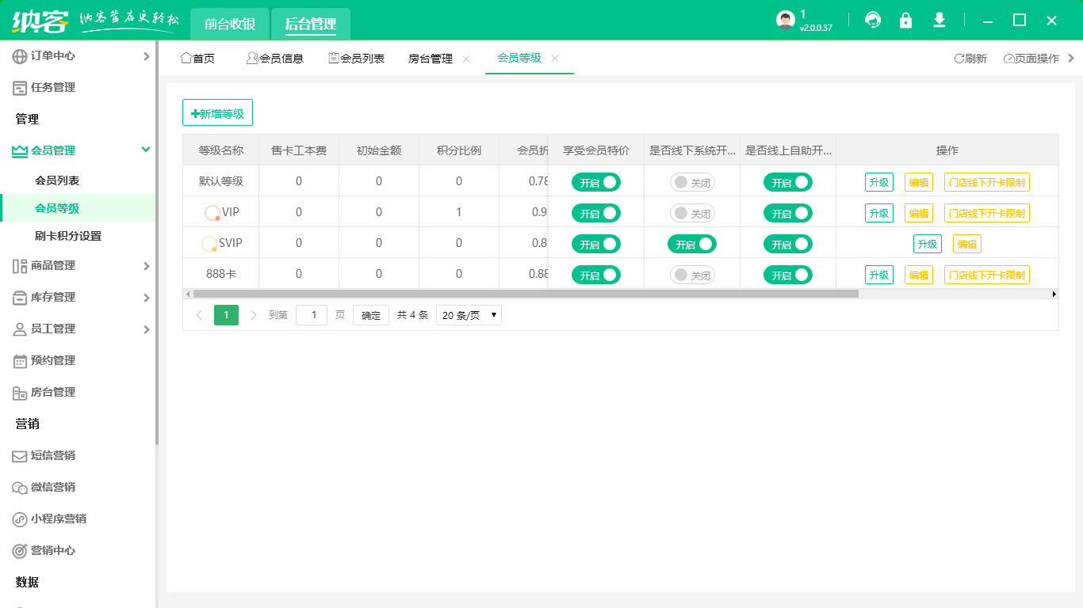The image size is (1083, 608).
Task: Open 预约管理 from the sidebar
Action: [x=51, y=360]
